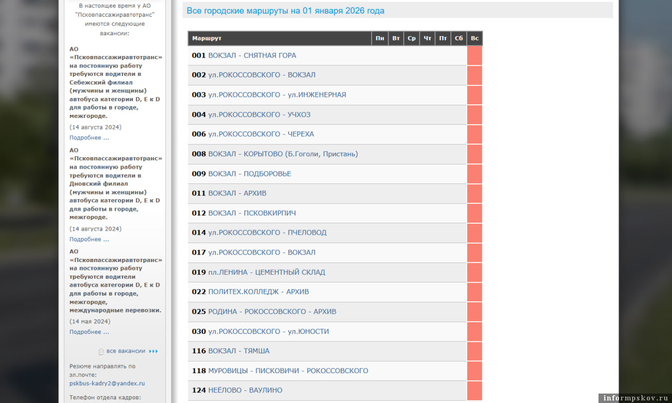Open route 012 ВОКЗАЛ - ПСКОВКИРПИЧ
Image resolution: width=672 pixels, height=403 pixels.
click(252, 213)
